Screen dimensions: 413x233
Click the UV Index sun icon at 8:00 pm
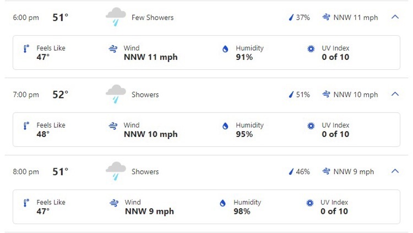click(310, 203)
